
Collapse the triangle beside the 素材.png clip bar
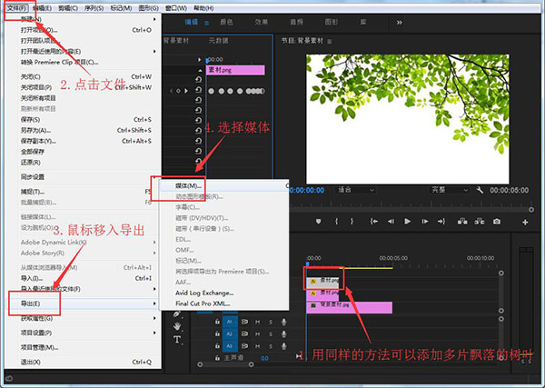[200, 70]
